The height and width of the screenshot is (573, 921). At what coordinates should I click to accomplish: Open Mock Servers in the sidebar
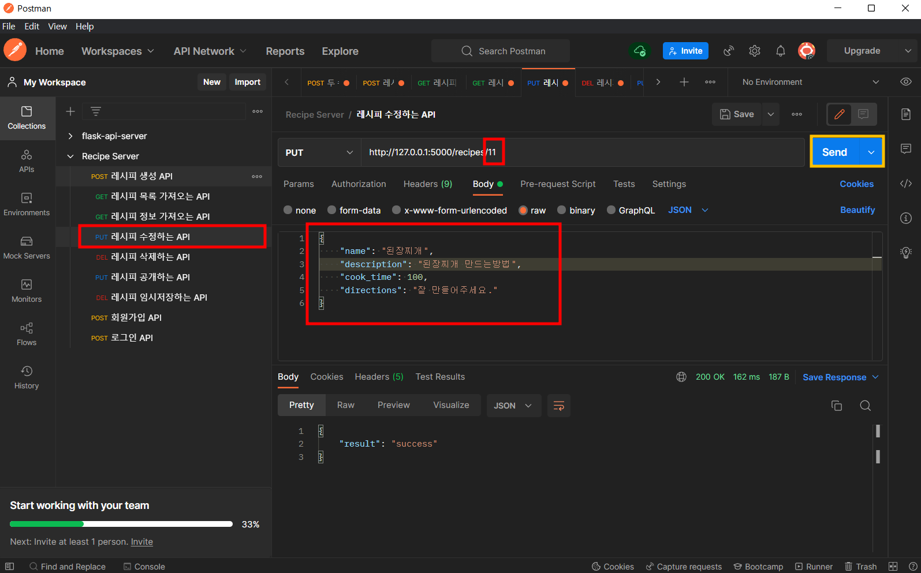pyautogui.click(x=27, y=248)
